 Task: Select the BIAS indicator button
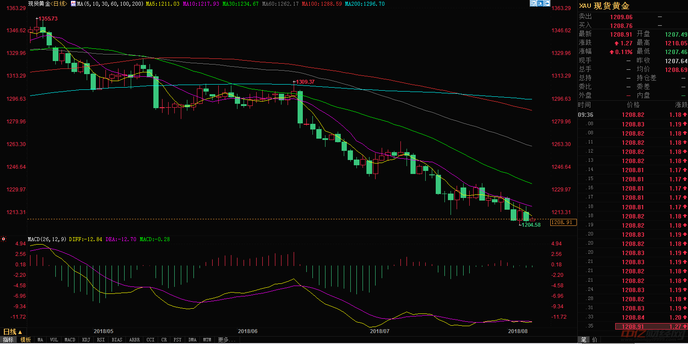pos(117,340)
